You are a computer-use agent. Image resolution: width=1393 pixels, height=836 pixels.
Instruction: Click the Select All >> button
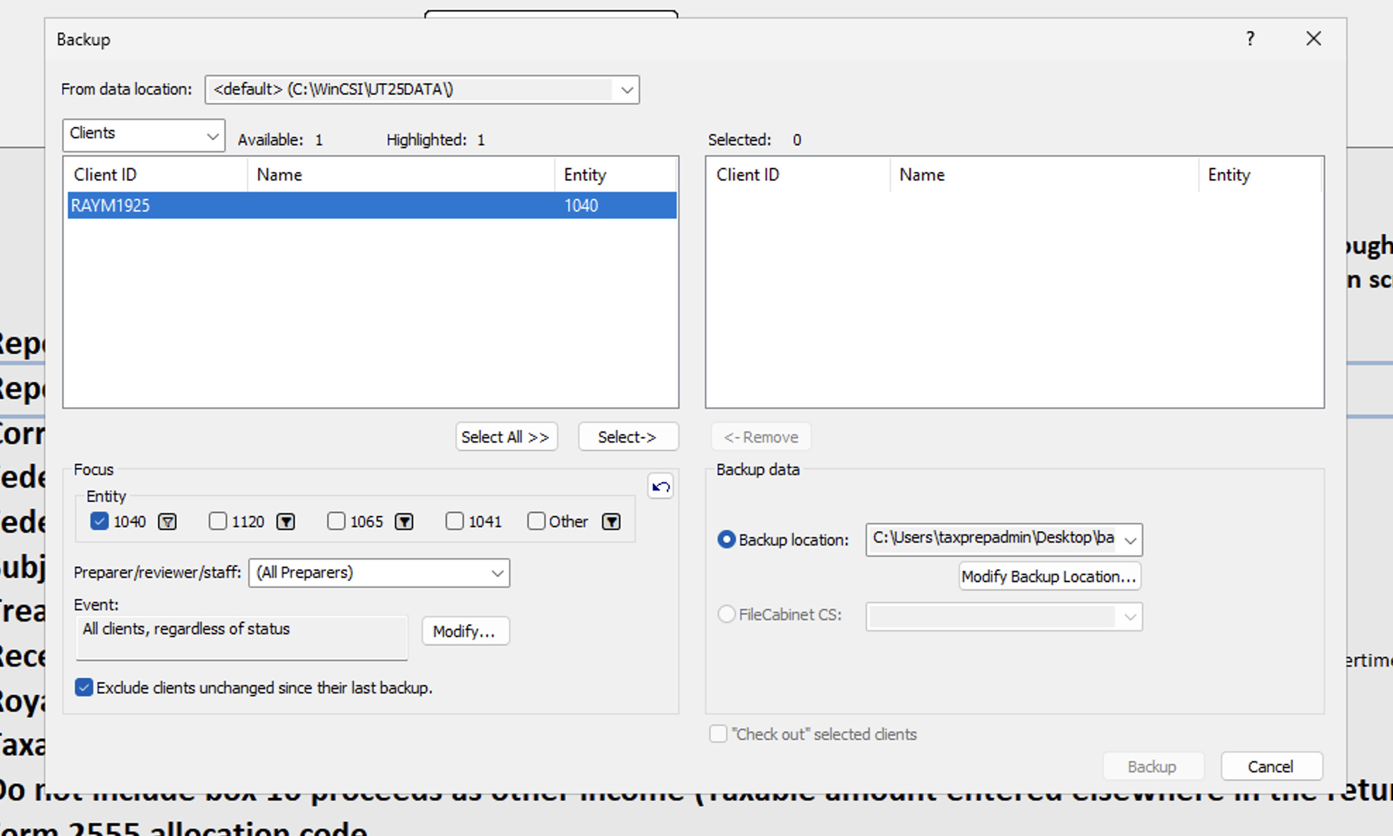pyautogui.click(x=506, y=437)
